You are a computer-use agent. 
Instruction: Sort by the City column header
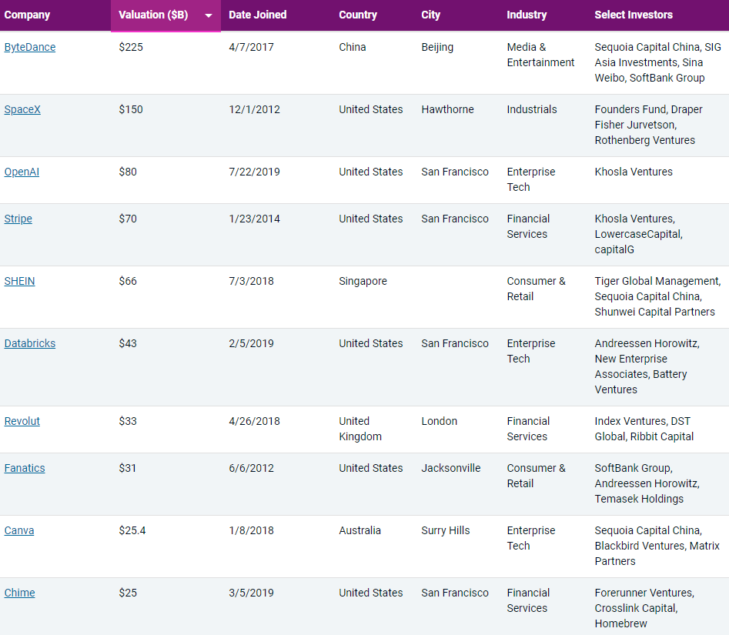tap(431, 15)
